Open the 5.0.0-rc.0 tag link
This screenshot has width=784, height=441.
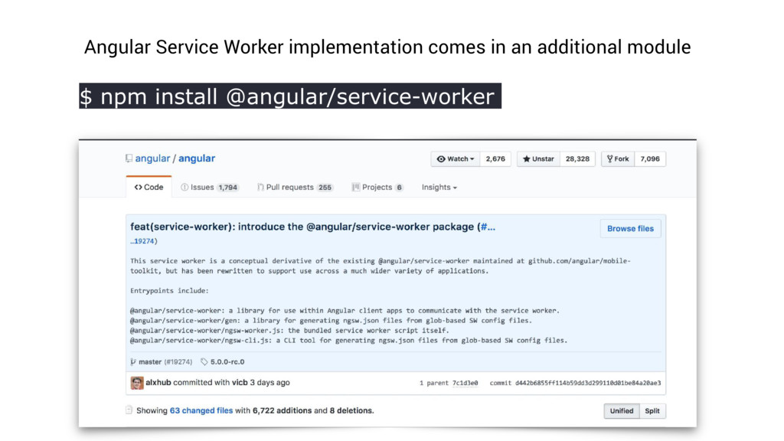click(227, 361)
